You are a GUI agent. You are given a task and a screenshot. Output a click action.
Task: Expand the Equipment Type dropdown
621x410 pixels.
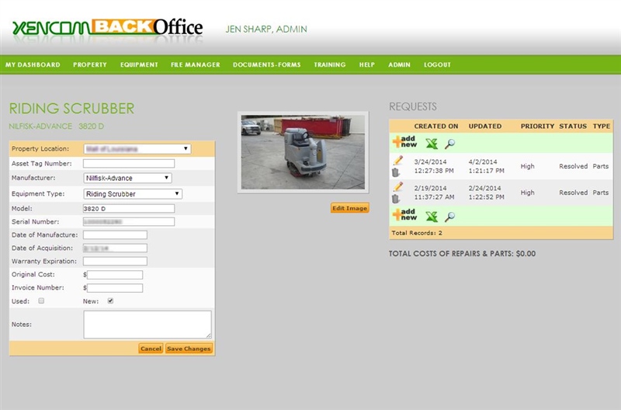point(133,193)
